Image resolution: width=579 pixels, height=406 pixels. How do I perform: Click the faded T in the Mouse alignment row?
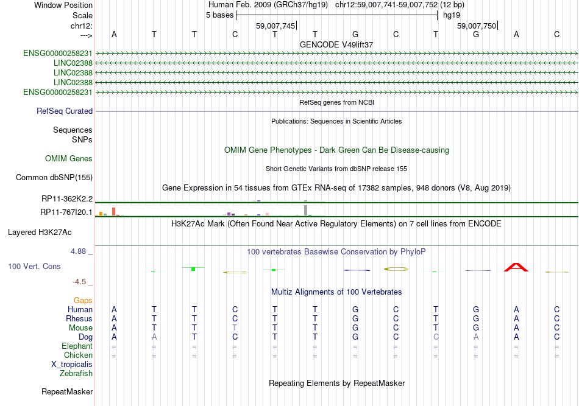pyautogui.click(x=235, y=328)
